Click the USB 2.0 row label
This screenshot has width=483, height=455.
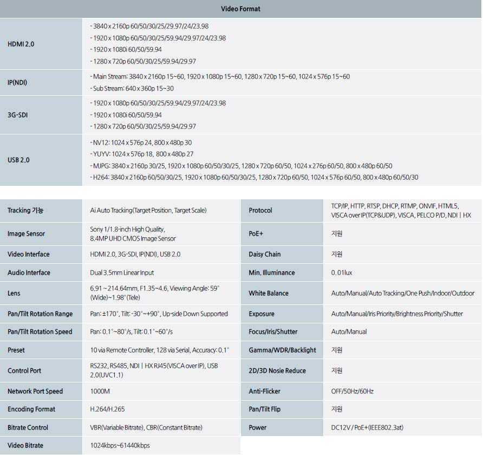(x=18, y=160)
